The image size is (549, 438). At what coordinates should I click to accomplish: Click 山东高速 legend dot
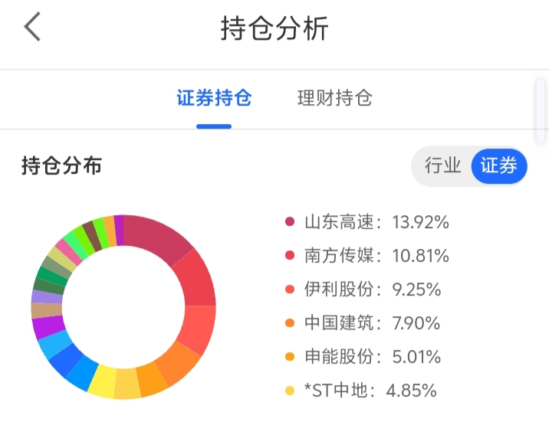(290, 221)
